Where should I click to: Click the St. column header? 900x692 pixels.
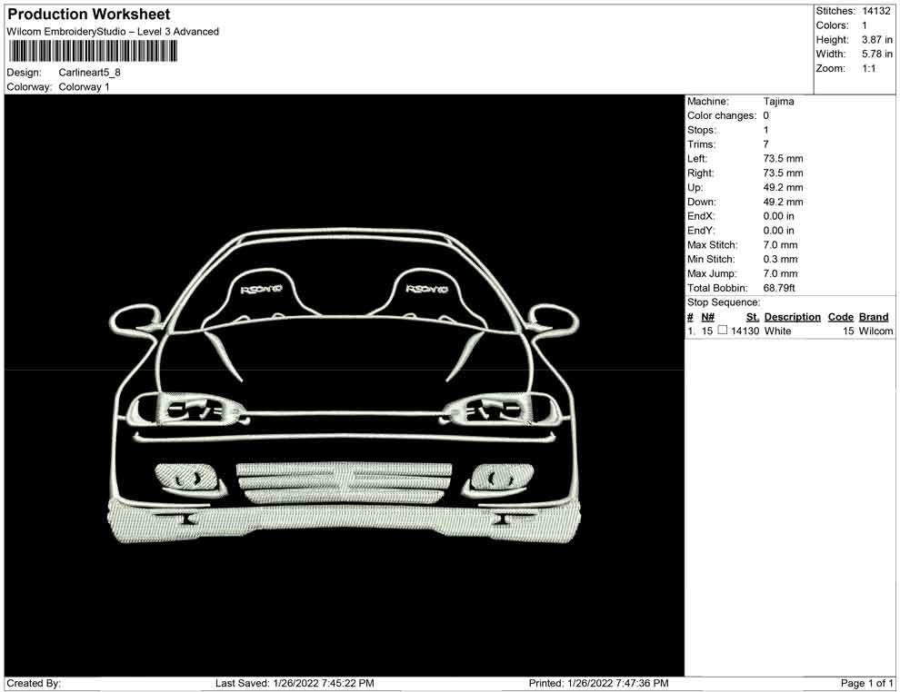pyautogui.click(x=752, y=317)
